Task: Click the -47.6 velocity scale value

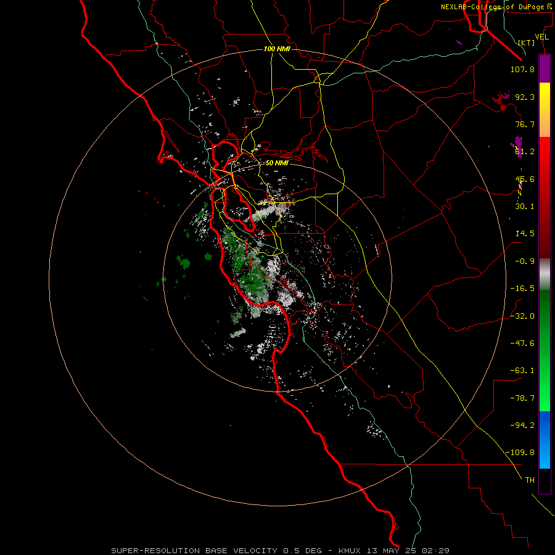Action: [x=522, y=343]
